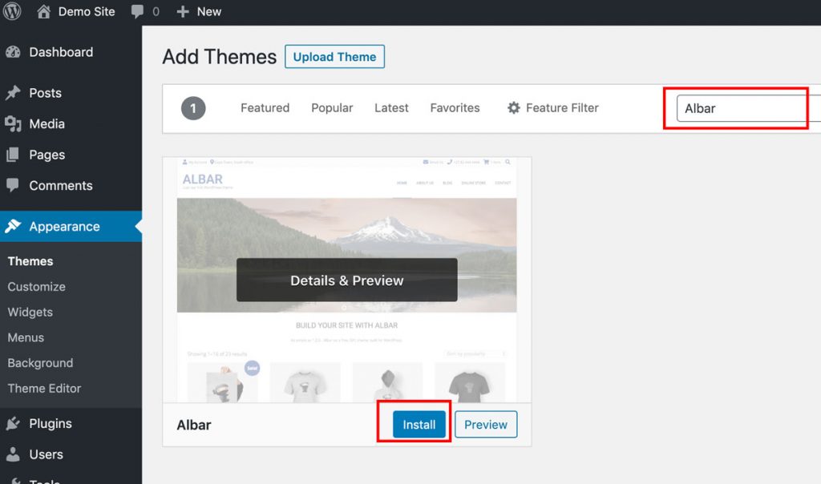Click the Pages icon in sidebar
The image size is (821, 484).
click(x=13, y=155)
